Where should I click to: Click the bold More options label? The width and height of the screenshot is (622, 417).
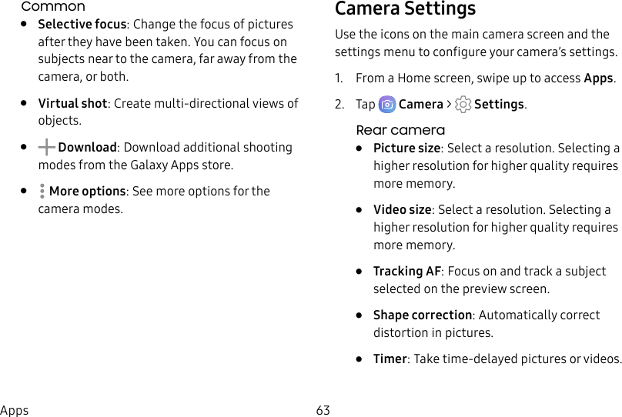click(87, 192)
